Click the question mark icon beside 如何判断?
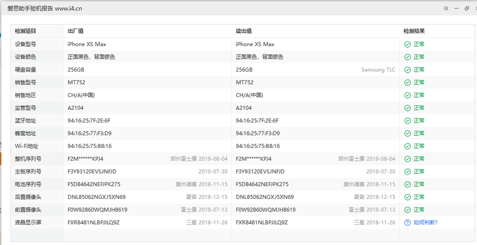 click(408, 223)
